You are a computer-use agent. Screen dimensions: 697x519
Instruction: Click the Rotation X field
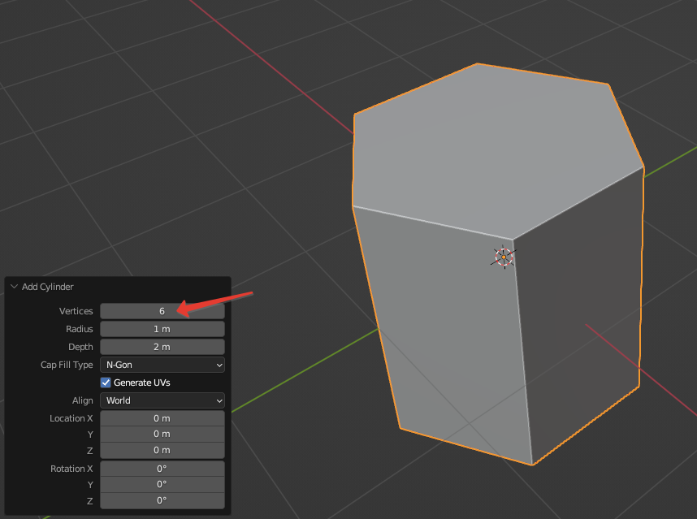[x=162, y=469]
